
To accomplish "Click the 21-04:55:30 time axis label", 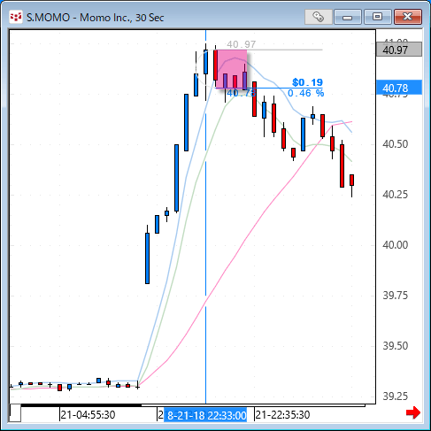I will point(88,415).
